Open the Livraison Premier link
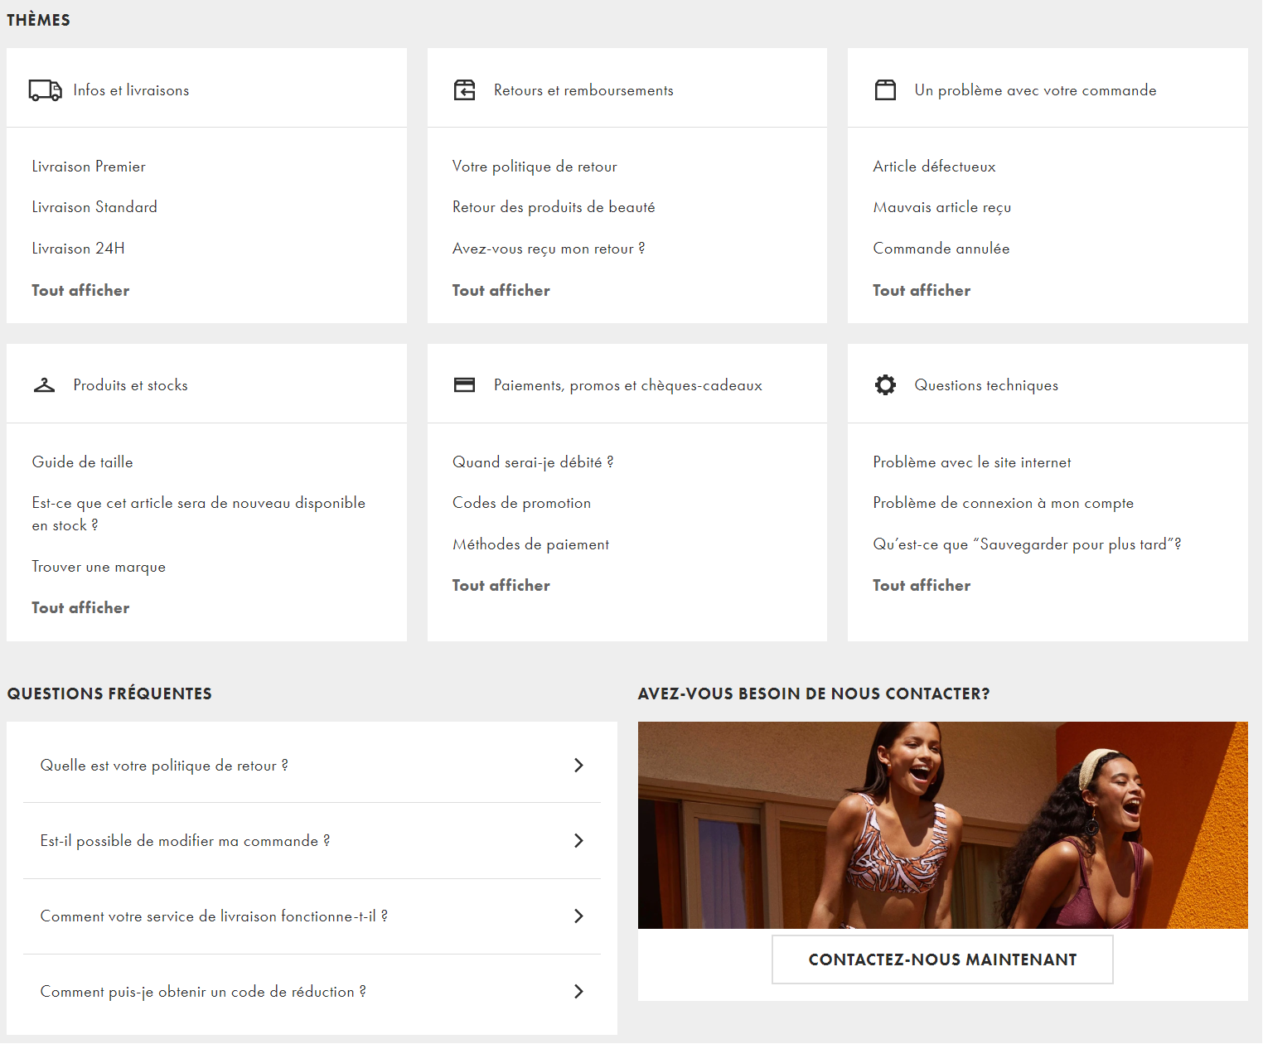The width and height of the screenshot is (1263, 1044). click(88, 167)
